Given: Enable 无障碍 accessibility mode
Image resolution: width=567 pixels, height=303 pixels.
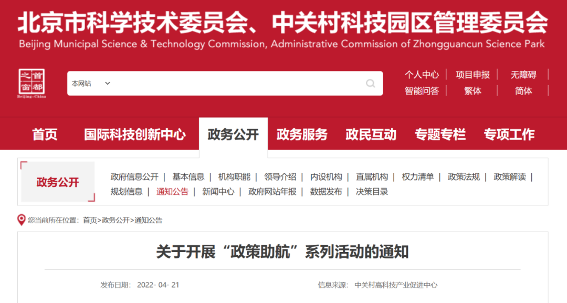Looking at the screenshot, I should pos(523,75).
